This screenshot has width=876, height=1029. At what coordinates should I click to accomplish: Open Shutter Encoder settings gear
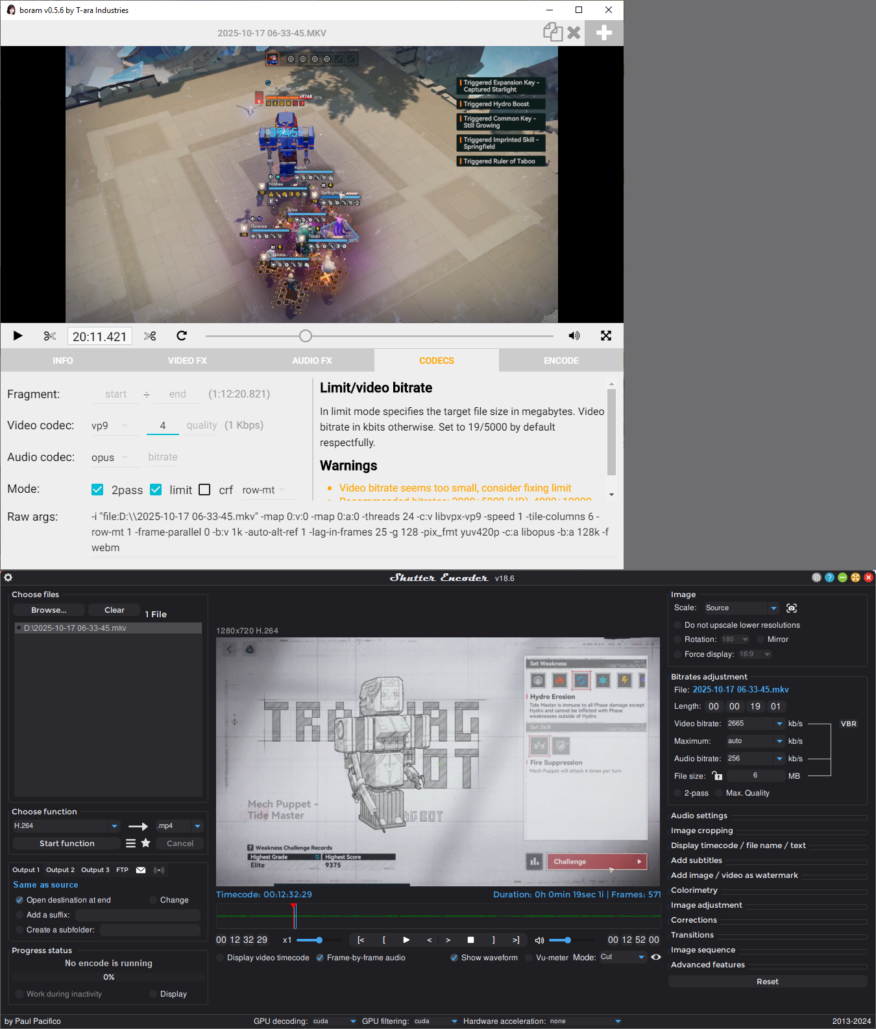tap(8, 578)
